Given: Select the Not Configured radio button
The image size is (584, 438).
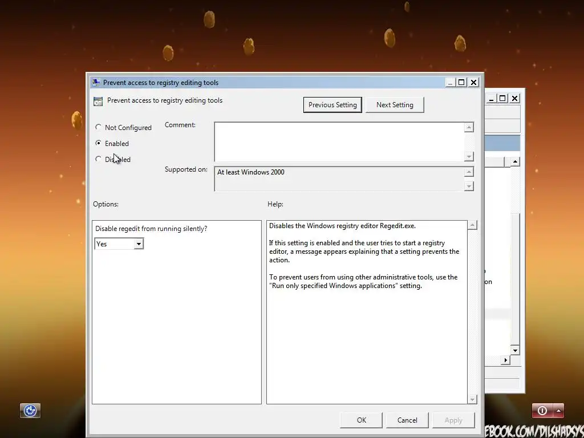Looking at the screenshot, I should click(x=98, y=127).
